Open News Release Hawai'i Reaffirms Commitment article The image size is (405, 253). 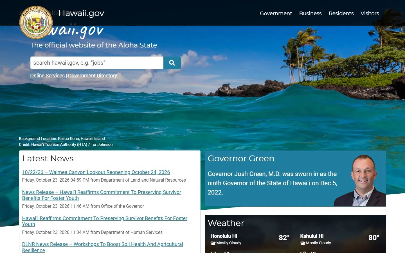pos(102,195)
